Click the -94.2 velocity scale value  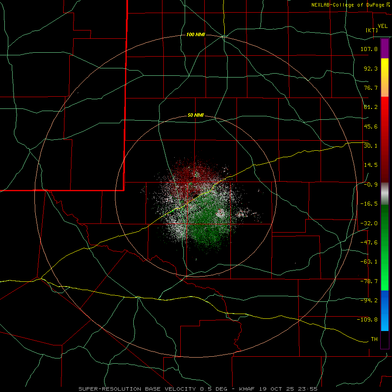click(x=369, y=301)
